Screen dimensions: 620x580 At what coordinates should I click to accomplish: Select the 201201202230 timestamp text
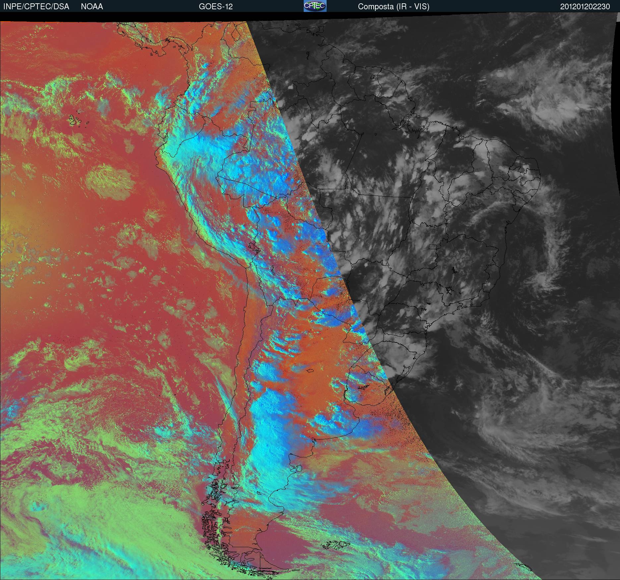(585, 7)
